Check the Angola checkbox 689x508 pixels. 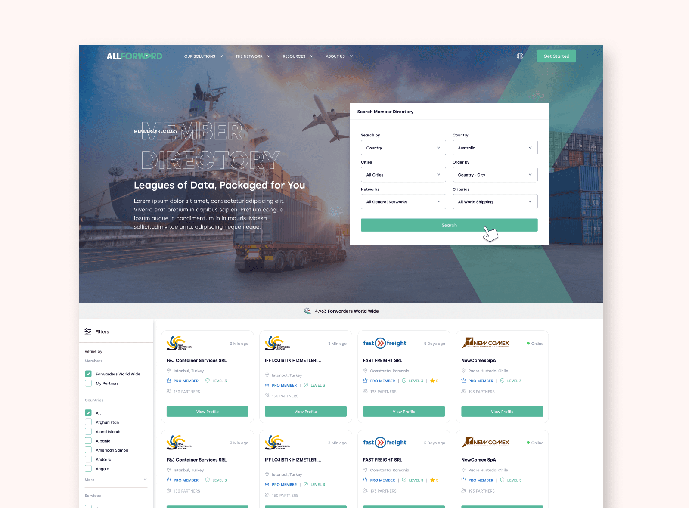(88, 469)
